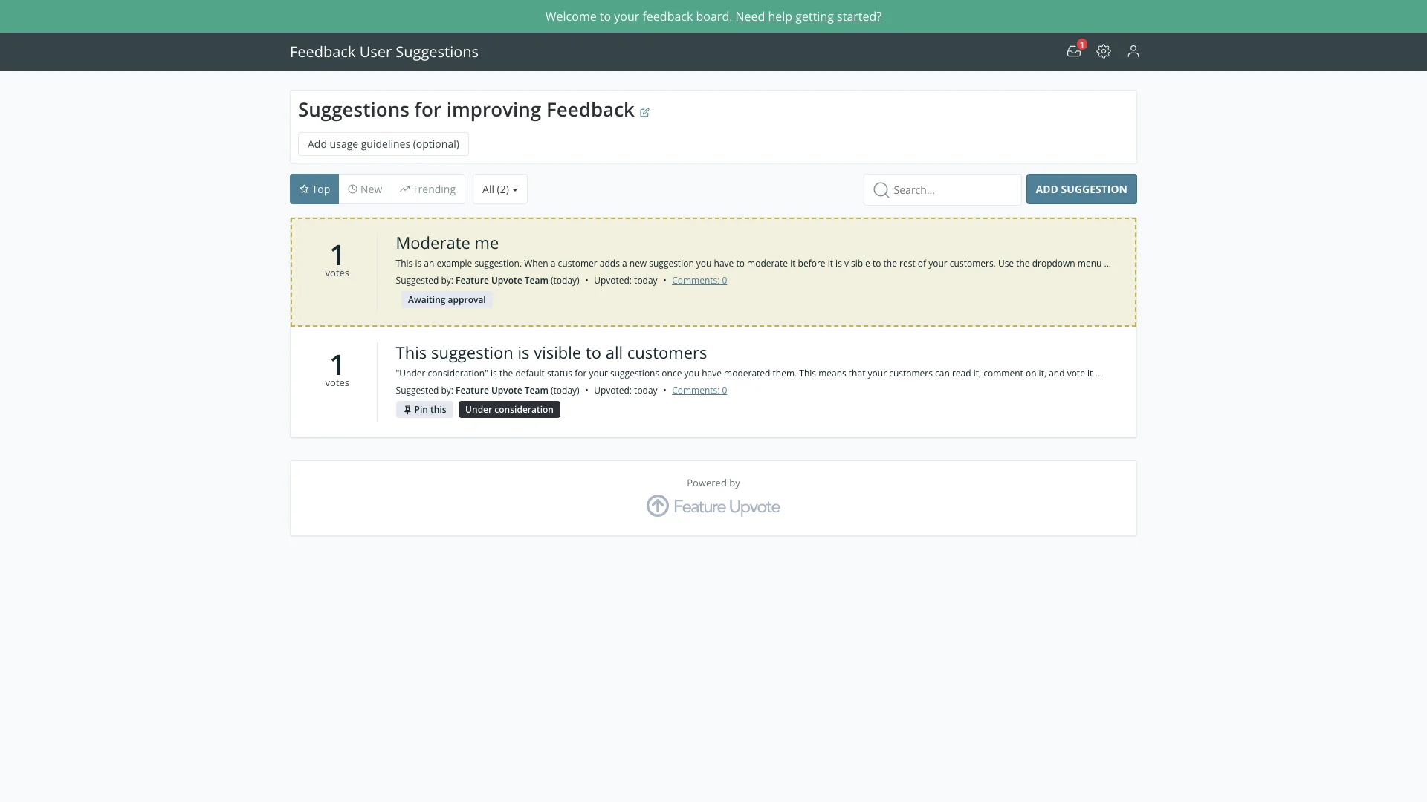The width and height of the screenshot is (1427, 802).
Task: Open board settings via gear icon
Action: 1103,51
